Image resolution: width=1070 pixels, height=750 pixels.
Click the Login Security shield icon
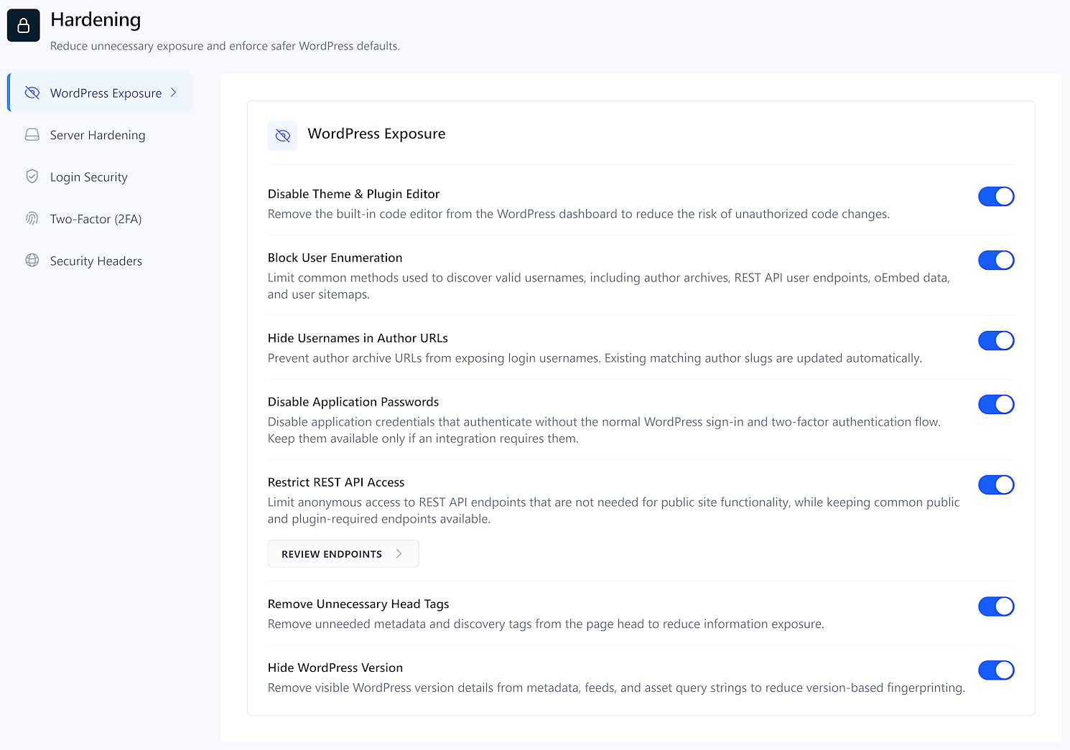[32, 177]
